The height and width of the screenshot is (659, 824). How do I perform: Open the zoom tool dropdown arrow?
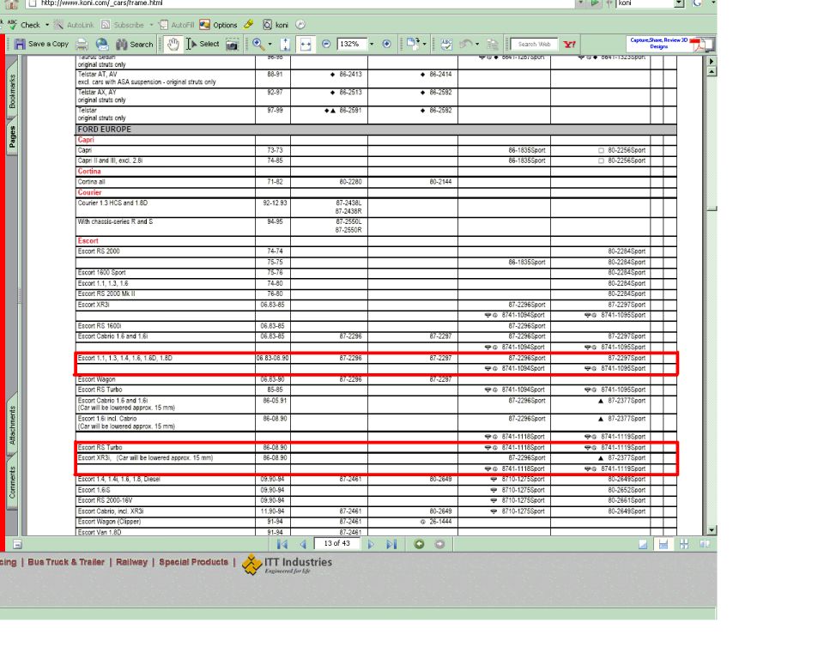[270, 44]
